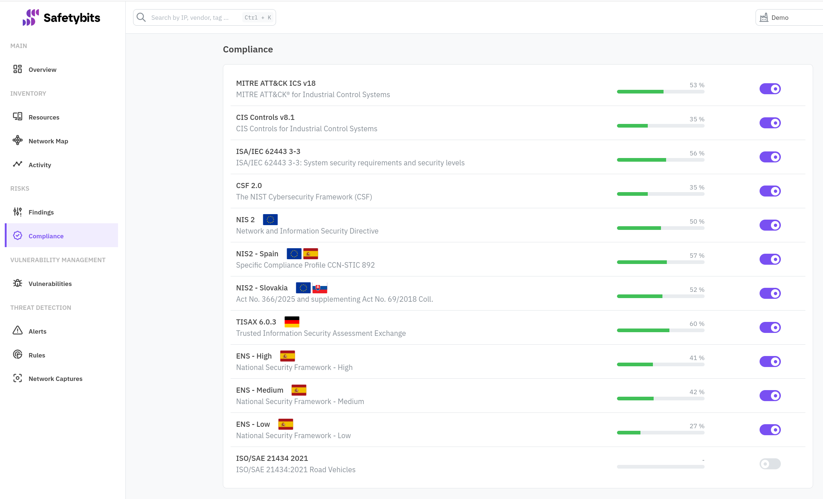
Task: Turn off the ENS - Medium toggle
Action: point(770,396)
